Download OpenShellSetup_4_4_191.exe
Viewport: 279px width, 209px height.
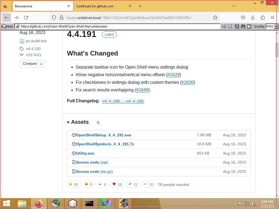103,135
